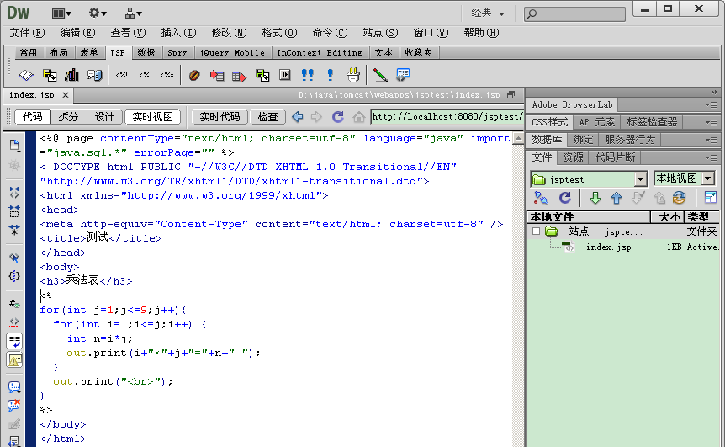This screenshot has height=447, width=725.
Task: Click the small play-box icon in the JSP toolbar
Action: 285,74
